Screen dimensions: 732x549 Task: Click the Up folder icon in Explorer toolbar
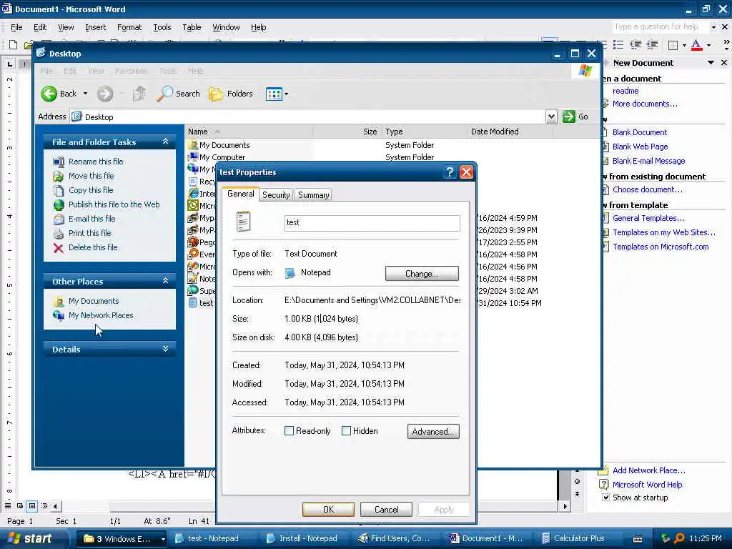(139, 94)
